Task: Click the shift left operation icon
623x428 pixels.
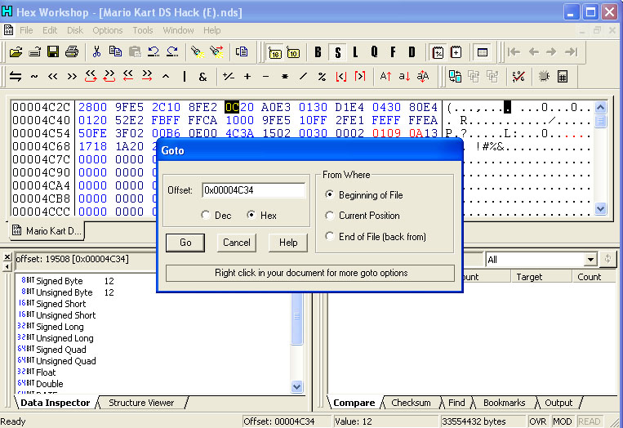Action: 53,76
